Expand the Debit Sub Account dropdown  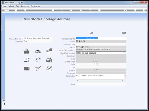click(x=125, y=53)
